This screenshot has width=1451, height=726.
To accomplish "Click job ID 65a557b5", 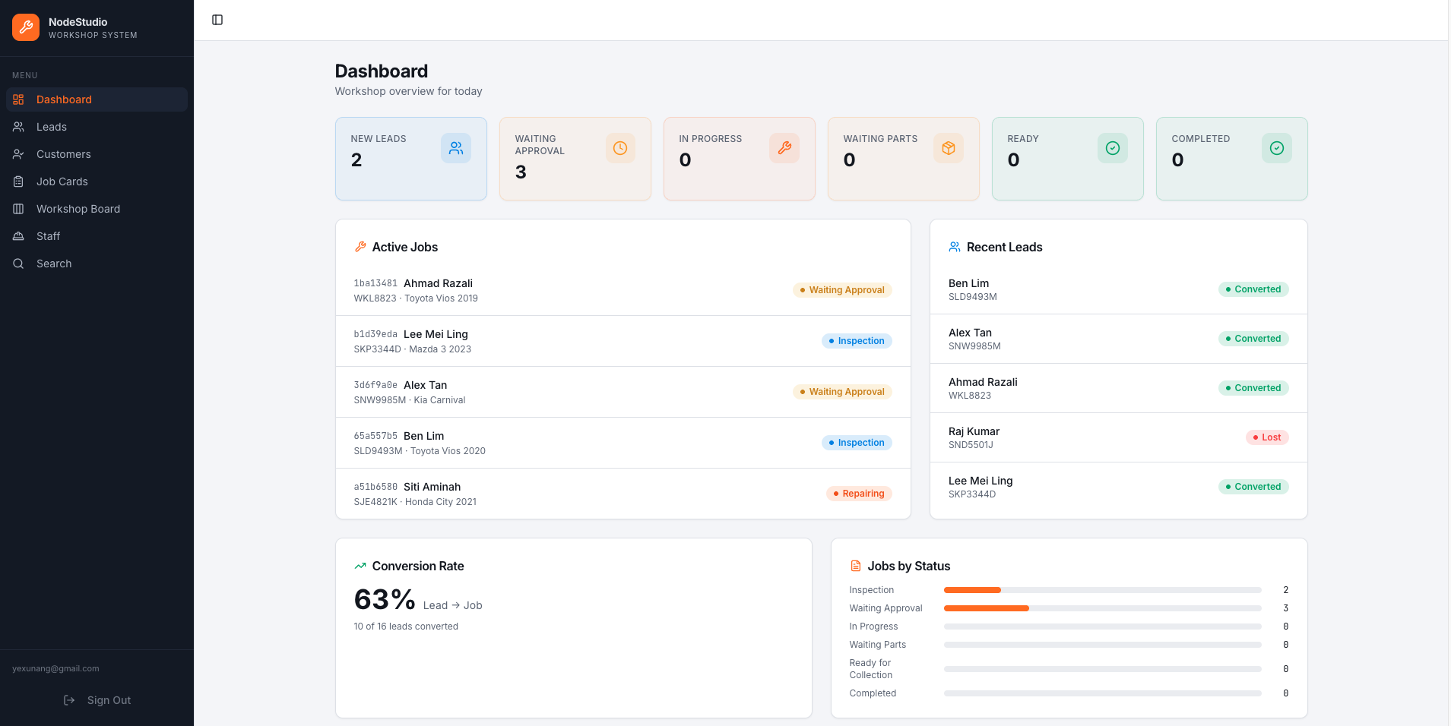I will [x=375, y=436].
